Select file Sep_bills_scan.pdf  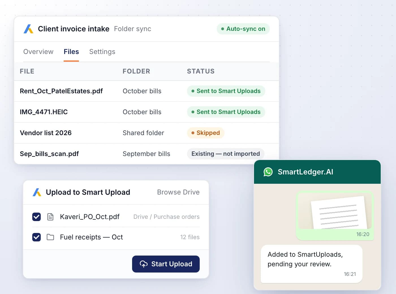coord(49,154)
